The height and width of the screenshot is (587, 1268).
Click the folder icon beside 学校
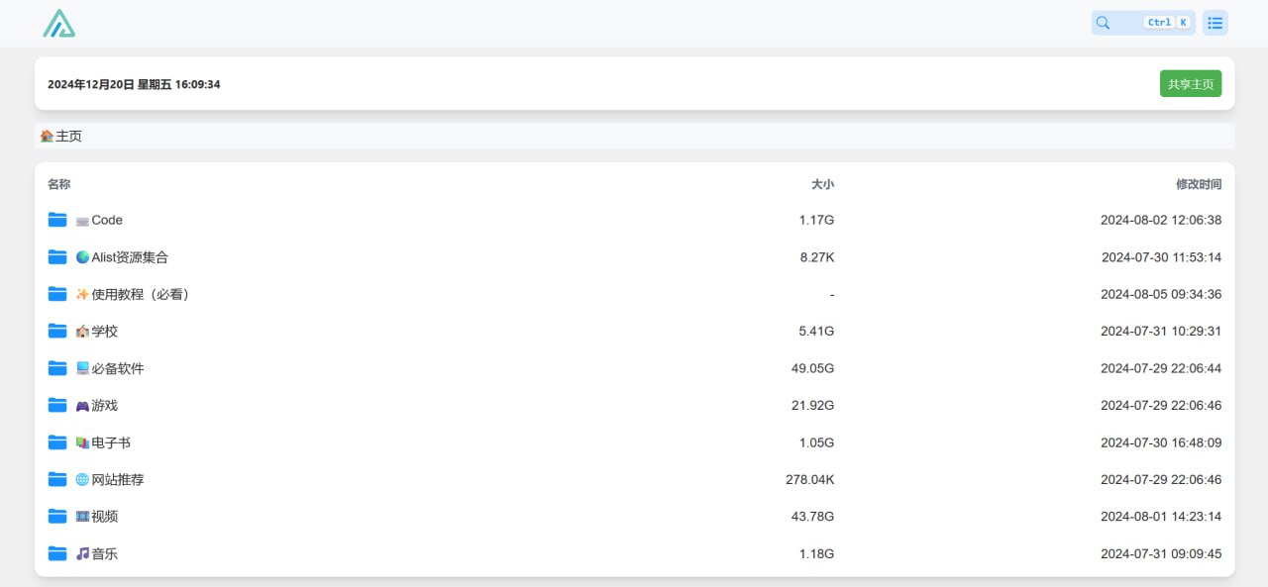coord(57,331)
